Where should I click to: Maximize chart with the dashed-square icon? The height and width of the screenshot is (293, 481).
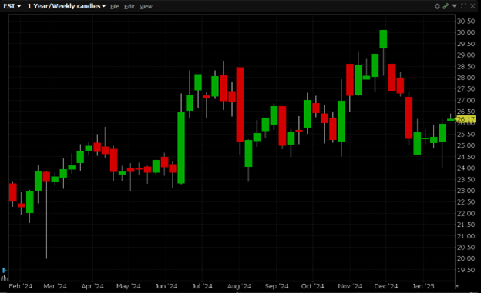coord(464,6)
